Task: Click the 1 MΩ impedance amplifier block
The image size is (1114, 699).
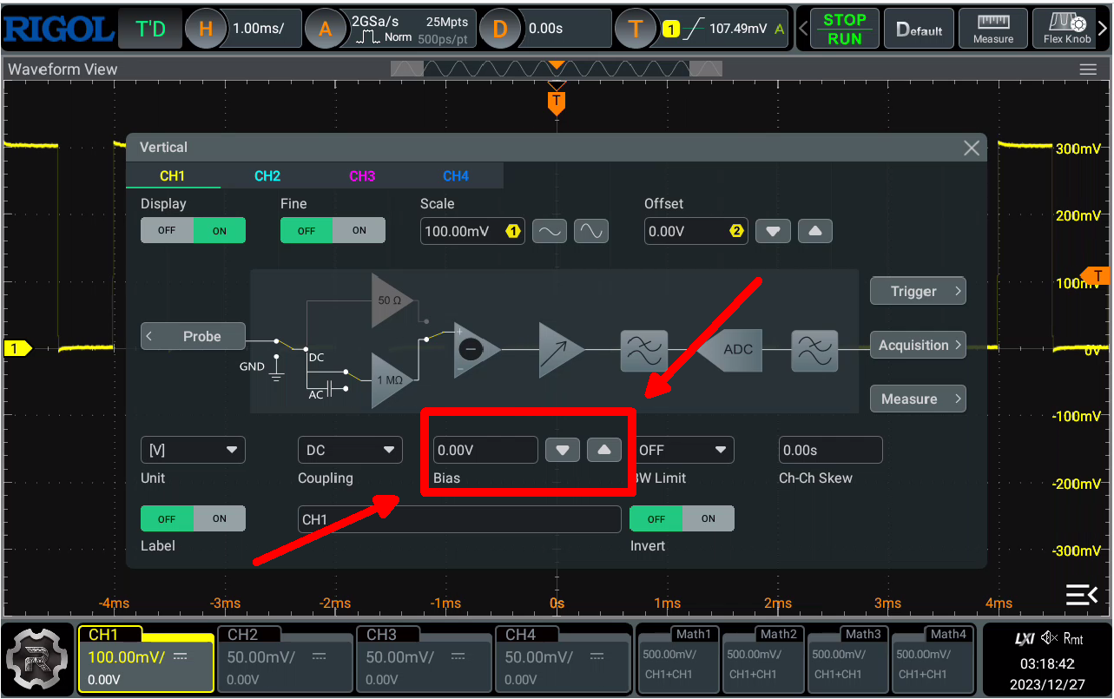Action: pos(392,379)
